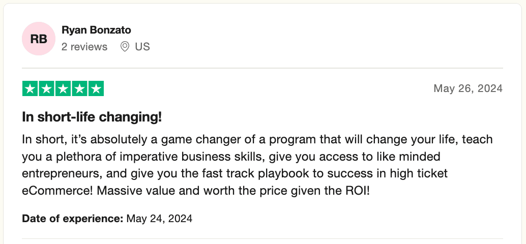Open the "In short-life changing!" review title
Screen dimensions: 526x244
point(92,117)
